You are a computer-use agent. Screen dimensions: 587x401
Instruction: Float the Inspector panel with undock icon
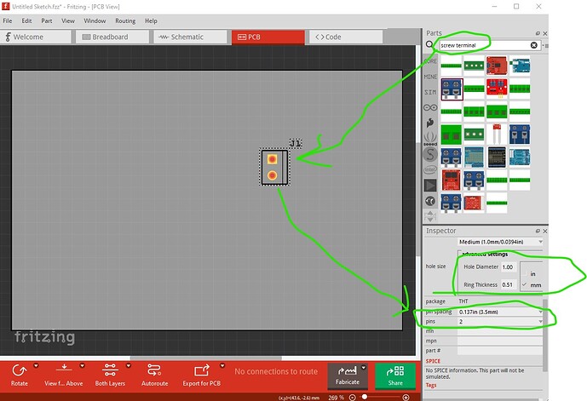point(538,232)
